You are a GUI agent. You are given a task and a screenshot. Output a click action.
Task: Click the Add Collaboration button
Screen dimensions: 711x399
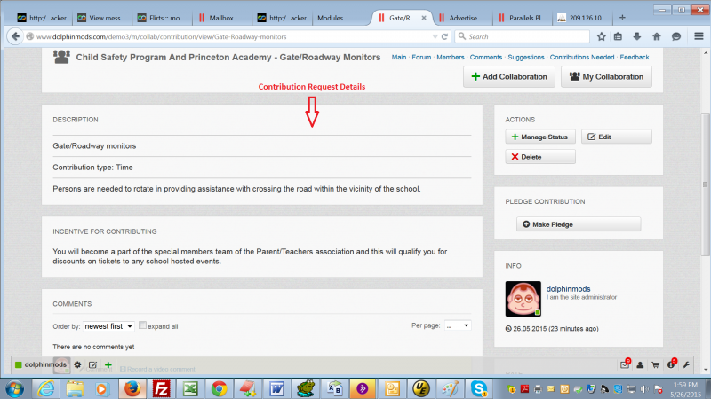coord(508,76)
